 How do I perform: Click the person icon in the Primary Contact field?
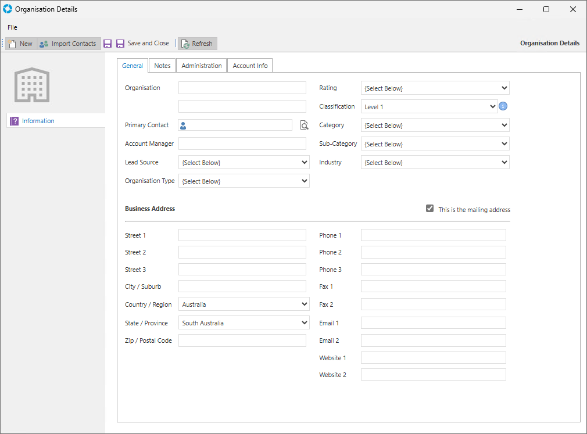point(183,125)
